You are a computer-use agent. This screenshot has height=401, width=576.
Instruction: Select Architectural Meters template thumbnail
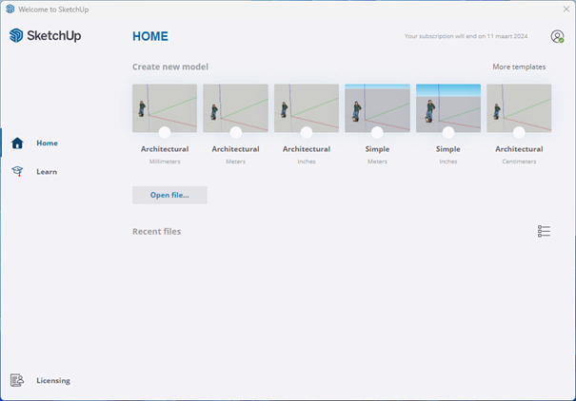pyautogui.click(x=235, y=105)
